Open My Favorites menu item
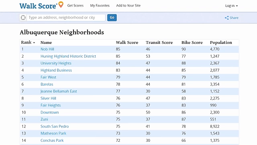 [x=100, y=6]
